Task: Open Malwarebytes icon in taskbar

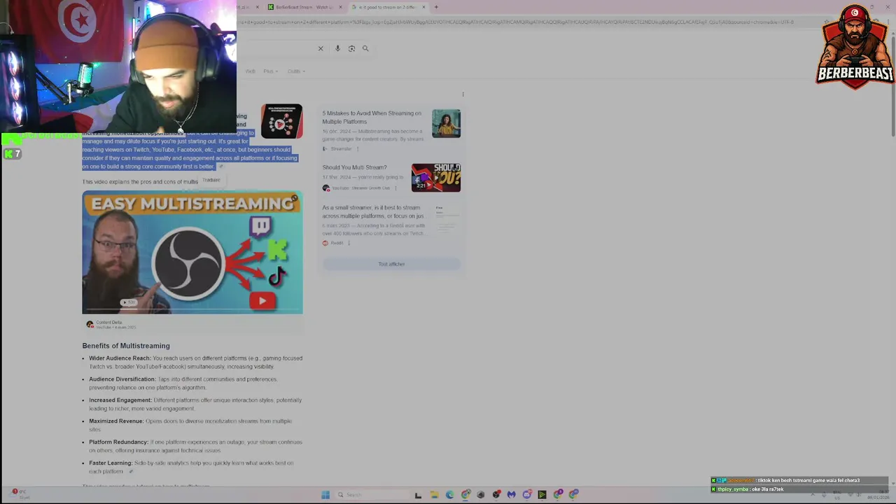Action: pos(512,495)
